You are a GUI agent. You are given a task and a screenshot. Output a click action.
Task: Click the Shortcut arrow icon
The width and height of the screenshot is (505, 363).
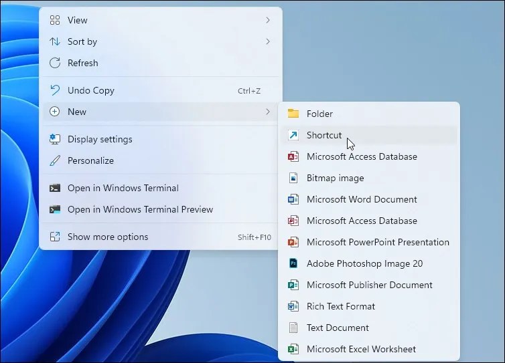[293, 135]
